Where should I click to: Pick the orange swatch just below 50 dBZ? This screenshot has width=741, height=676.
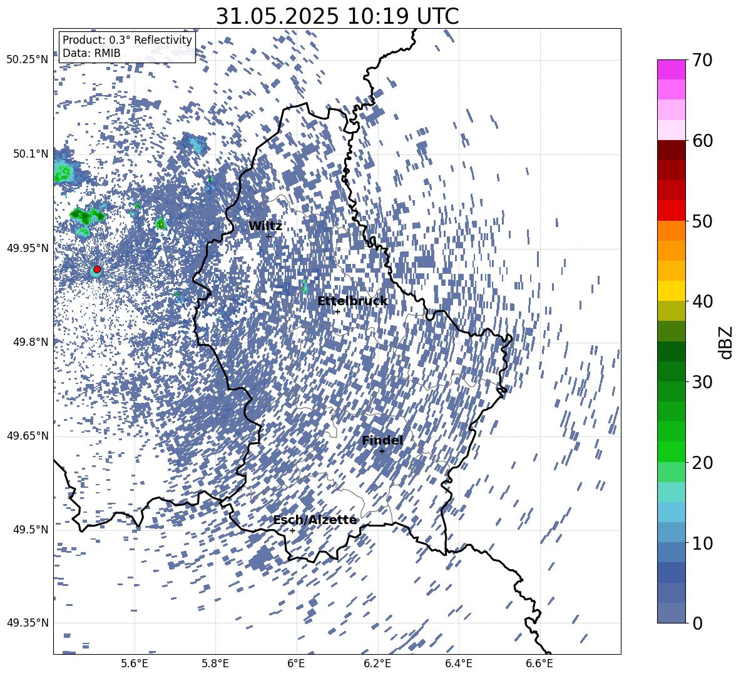671,231
